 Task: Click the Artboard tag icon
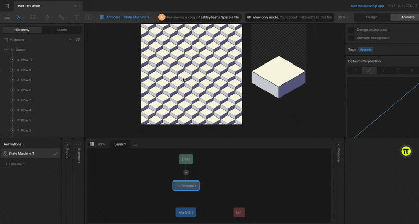(x=78, y=40)
